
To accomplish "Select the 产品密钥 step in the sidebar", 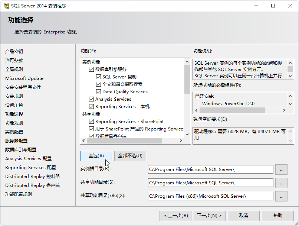I will pos(14,51).
